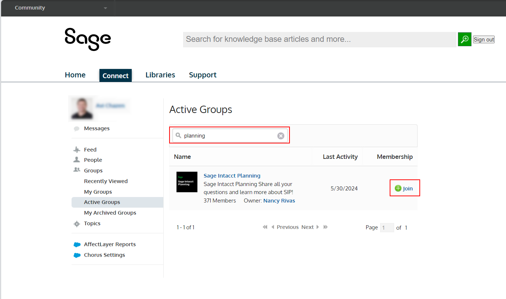Click the magnifier icon in the group search box
Screen dimensions: 506x299
tap(179, 136)
